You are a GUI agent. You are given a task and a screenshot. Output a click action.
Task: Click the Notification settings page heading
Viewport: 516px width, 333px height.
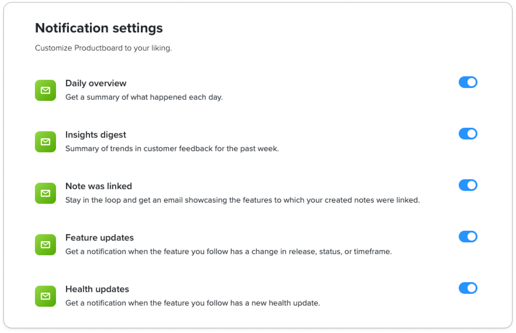[99, 28]
